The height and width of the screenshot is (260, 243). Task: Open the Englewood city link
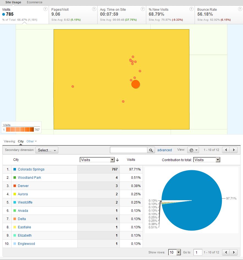coord(26,244)
